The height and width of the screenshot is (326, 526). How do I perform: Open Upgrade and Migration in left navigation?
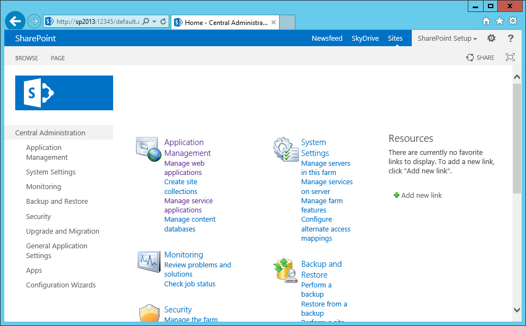point(63,231)
